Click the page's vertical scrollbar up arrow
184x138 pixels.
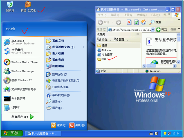(x=178, y=34)
